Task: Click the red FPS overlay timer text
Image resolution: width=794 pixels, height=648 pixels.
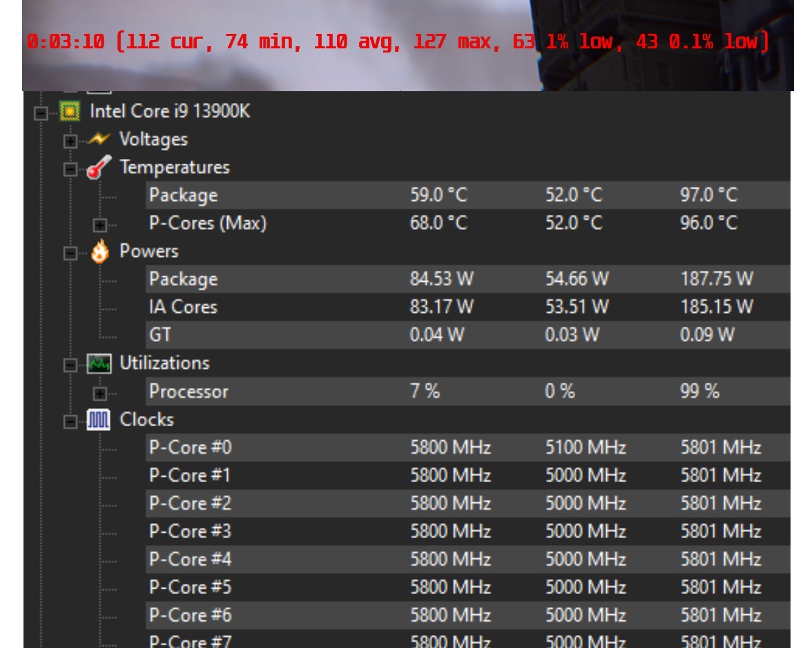Action: [398, 41]
